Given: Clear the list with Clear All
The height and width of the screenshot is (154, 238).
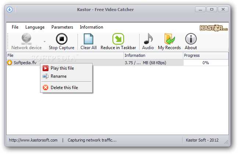Looking at the screenshot, I should pos(89,41).
